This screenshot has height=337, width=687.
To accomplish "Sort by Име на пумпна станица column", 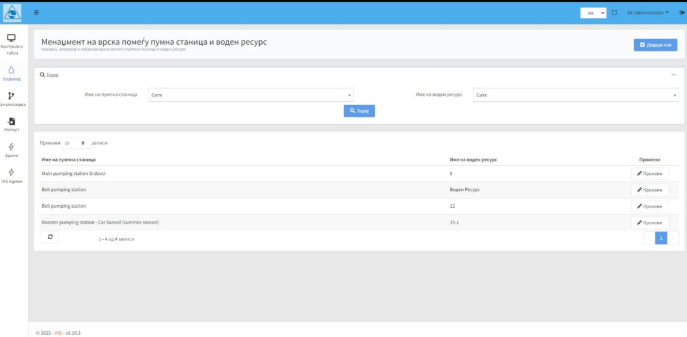I will tap(69, 160).
